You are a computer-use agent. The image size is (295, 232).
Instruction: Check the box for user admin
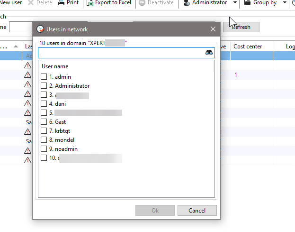(x=44, y=77)
